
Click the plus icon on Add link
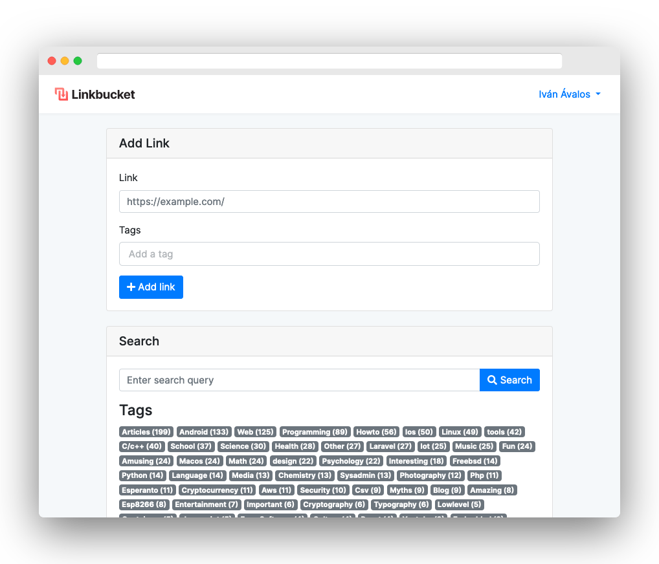131,287
